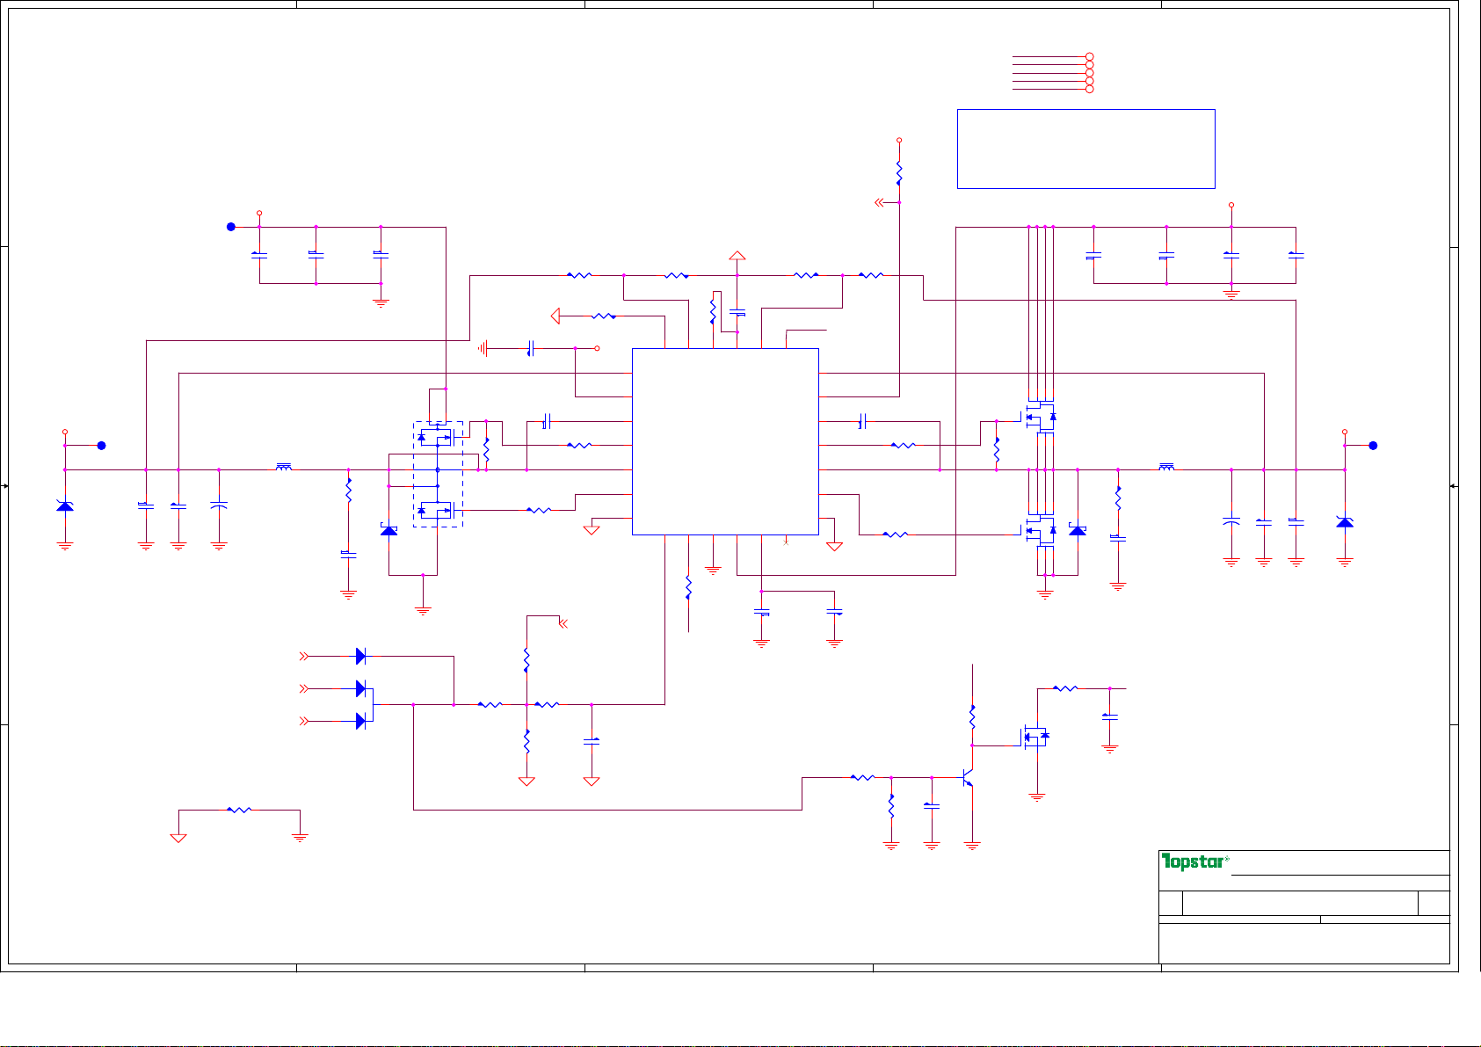The image size is (1481, 1047).
Task: Select the lower right power MOSFET
Action: coord(1040,530)
